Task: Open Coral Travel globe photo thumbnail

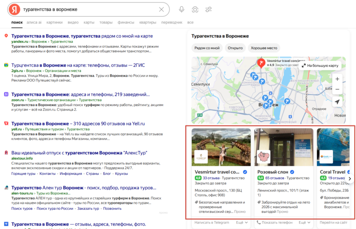Action: [333, 147]
